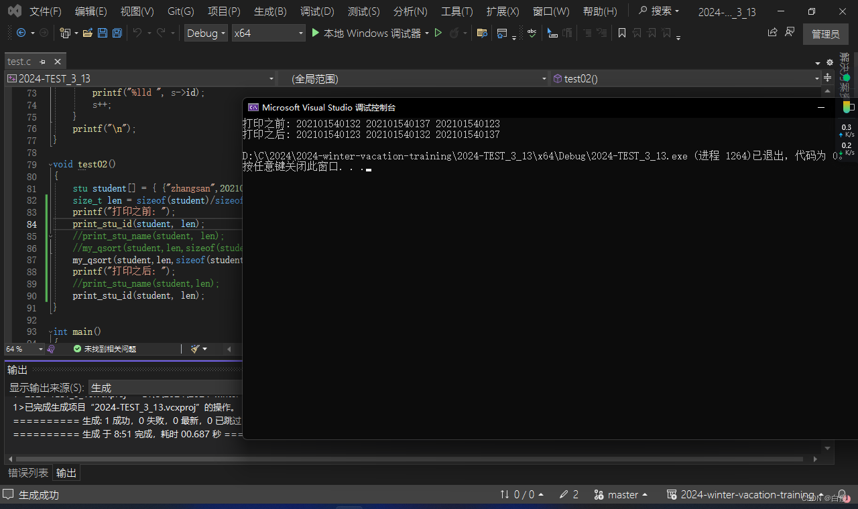The width and height of the screenshot is (858, 509).
Task: Start without debugging via hollow green arrow
Action: 438,33
